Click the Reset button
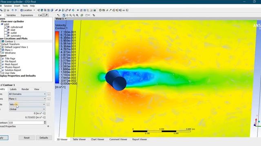Screen dimensions: 261x146 tap(27, 138)
